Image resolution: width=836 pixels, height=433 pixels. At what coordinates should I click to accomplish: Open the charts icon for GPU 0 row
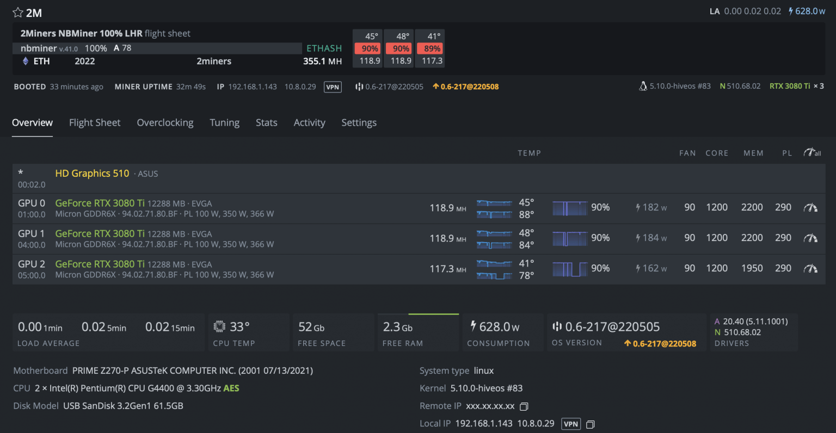[811, 208]
